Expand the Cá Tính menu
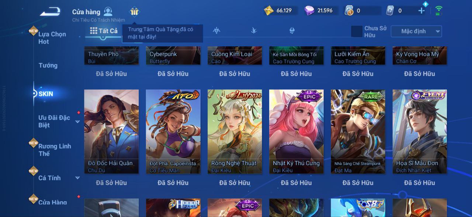Viewport: 472px width, 217px height. click(77, 178)
